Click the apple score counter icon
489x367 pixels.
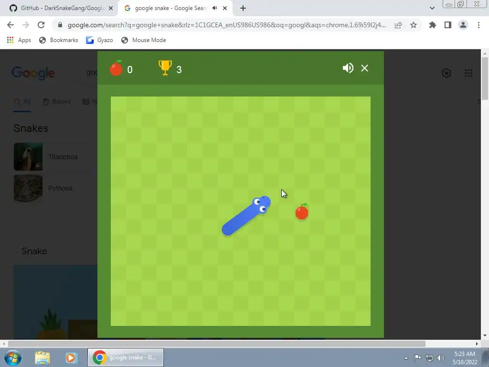[116, 68]
